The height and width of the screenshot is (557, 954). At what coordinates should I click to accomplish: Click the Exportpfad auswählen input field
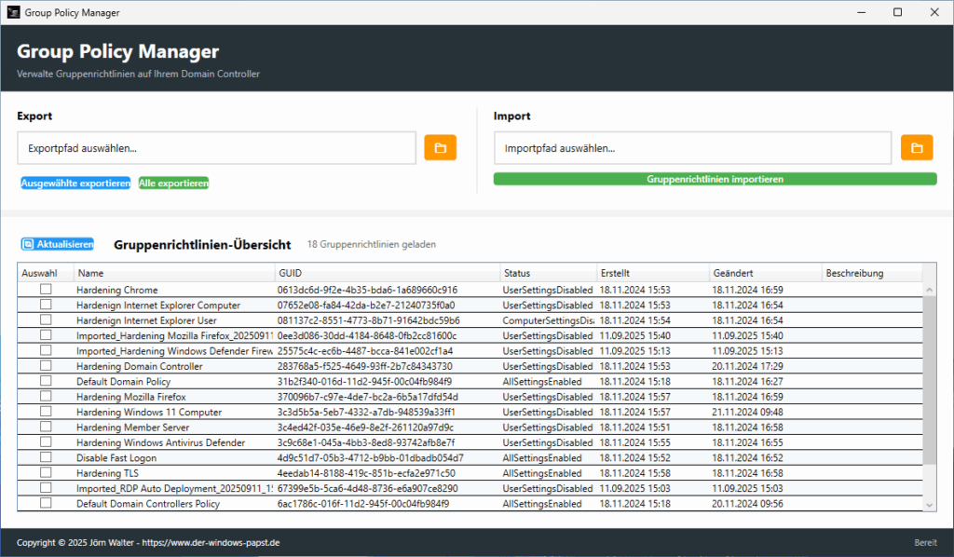tap(214, 147)
